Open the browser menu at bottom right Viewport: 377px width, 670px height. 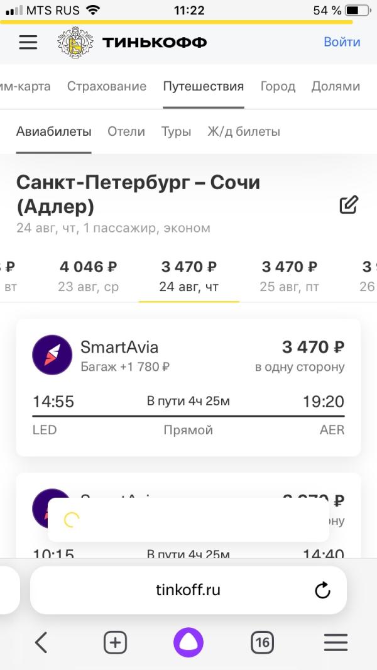click(x=336, y=642)
